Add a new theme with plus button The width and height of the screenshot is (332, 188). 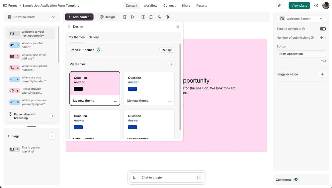click(x=172, y=64)
